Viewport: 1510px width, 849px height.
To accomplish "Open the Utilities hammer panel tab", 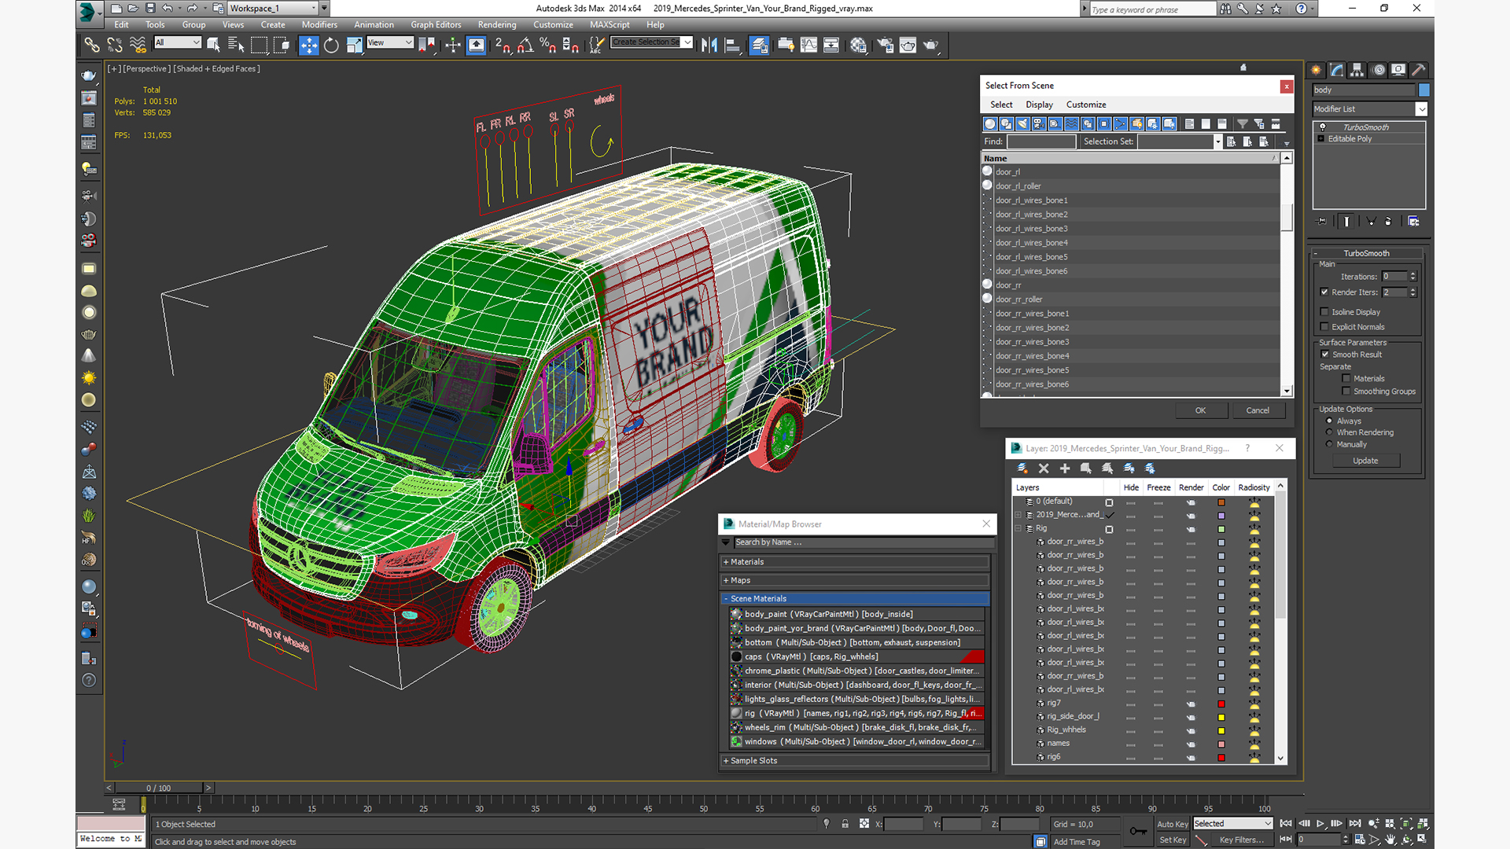I will point(1419,70).
